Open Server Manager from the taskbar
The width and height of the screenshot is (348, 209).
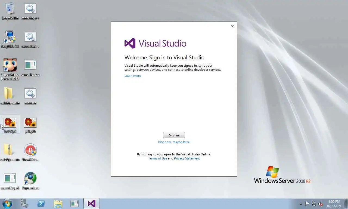click(x=24, y=204)
